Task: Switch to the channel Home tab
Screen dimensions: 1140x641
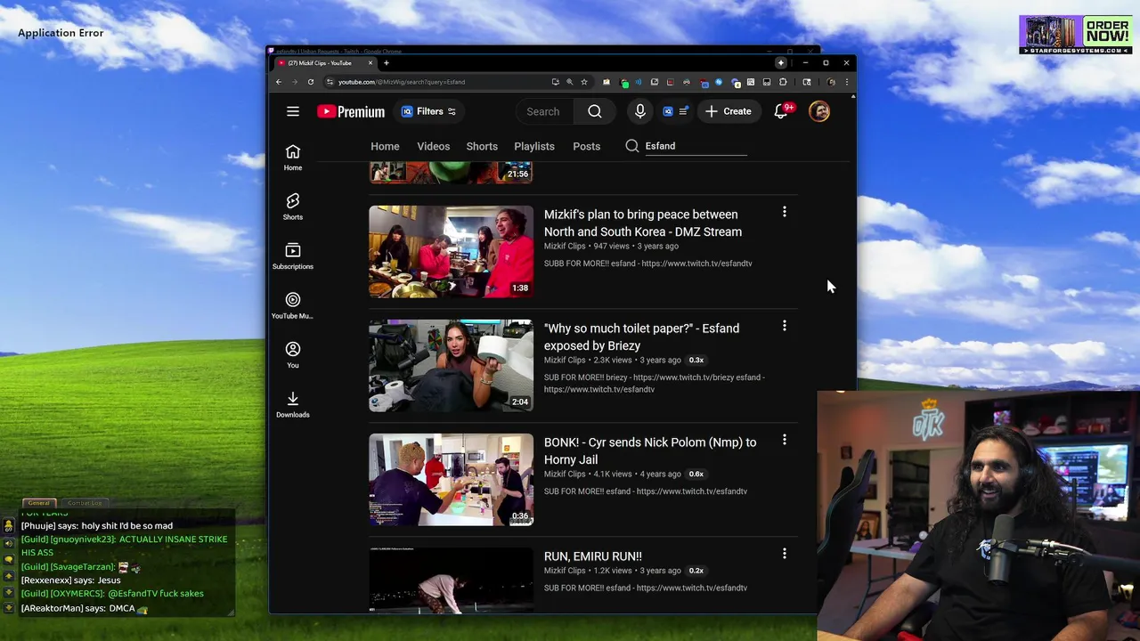Action: pyautogui.click(x=385, y=146)
